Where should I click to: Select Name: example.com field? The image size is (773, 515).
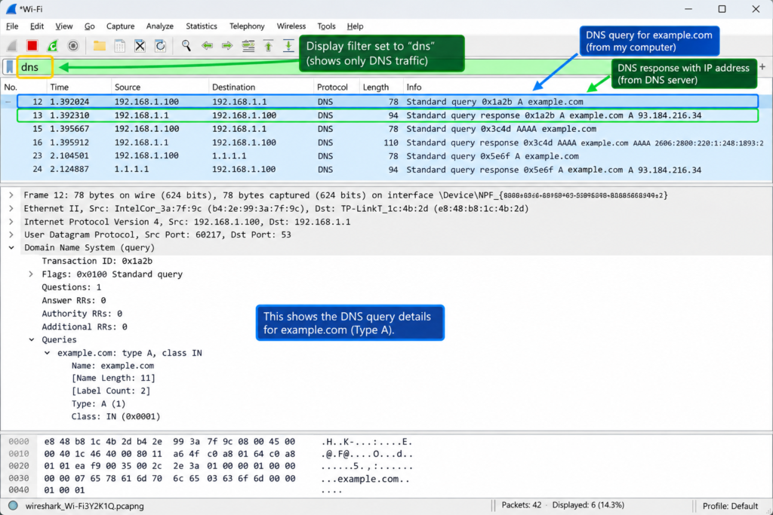pyautogui.click(x=113, y=365)
